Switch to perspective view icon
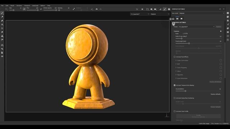The width and height of the screenshot is (230, 129). pos(147,9)
